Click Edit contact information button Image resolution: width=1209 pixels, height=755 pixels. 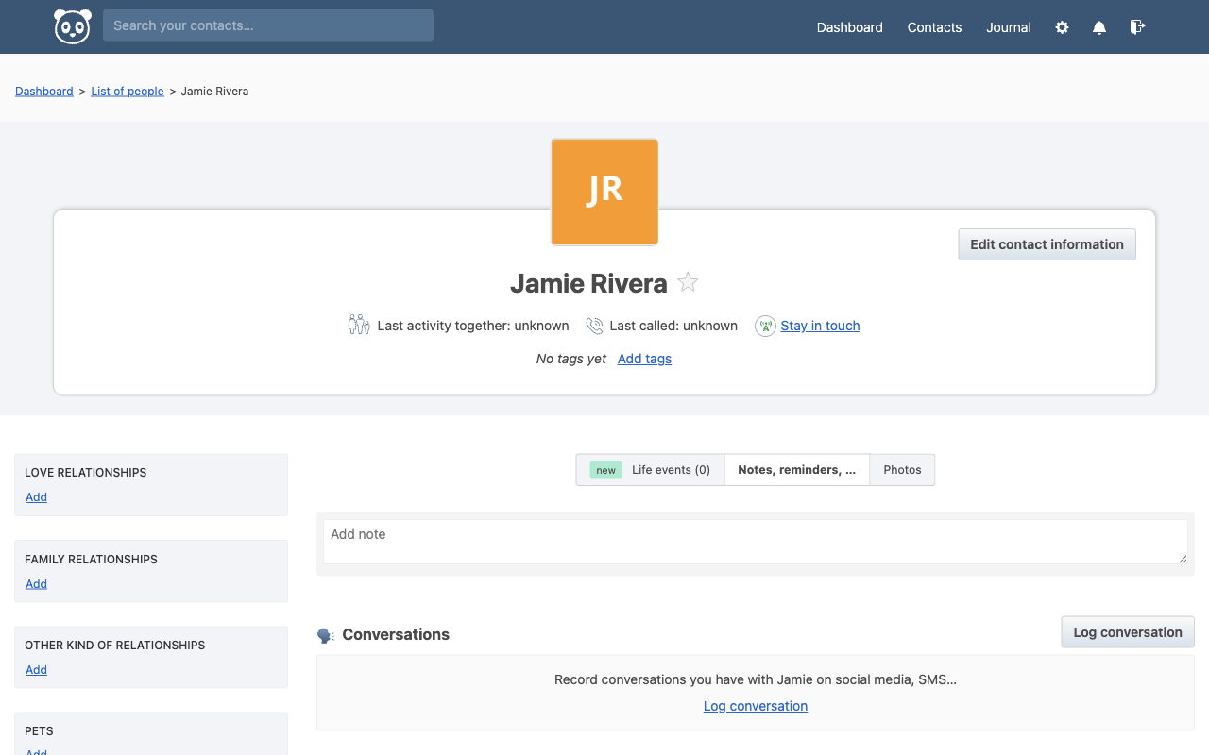pyautogui.click(x=1047, y=244)
